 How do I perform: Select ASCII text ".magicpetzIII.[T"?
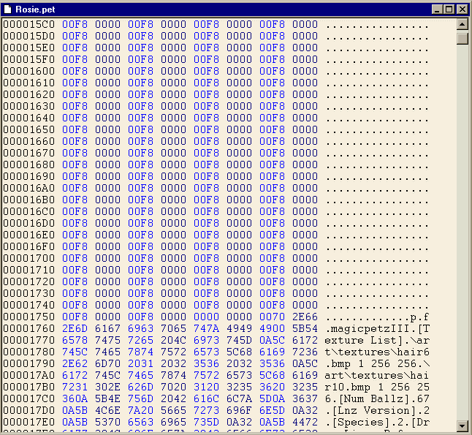[377, 328]
